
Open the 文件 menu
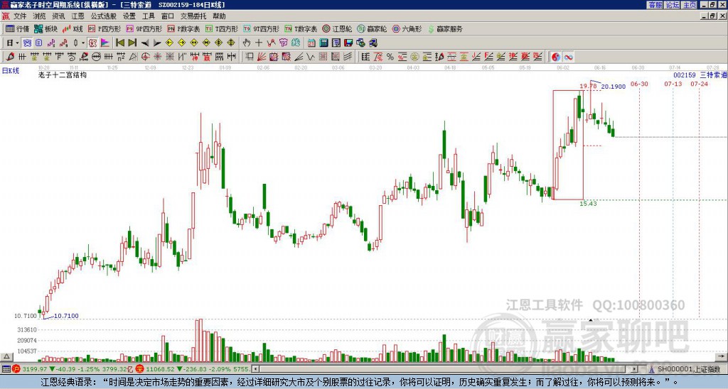tap(20, 16)
